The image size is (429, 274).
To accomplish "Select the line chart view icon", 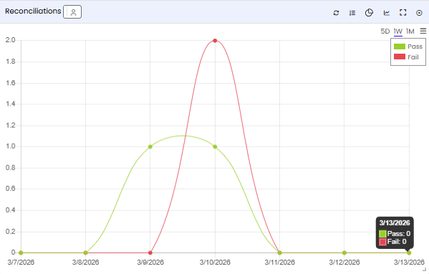I will 386,13.
